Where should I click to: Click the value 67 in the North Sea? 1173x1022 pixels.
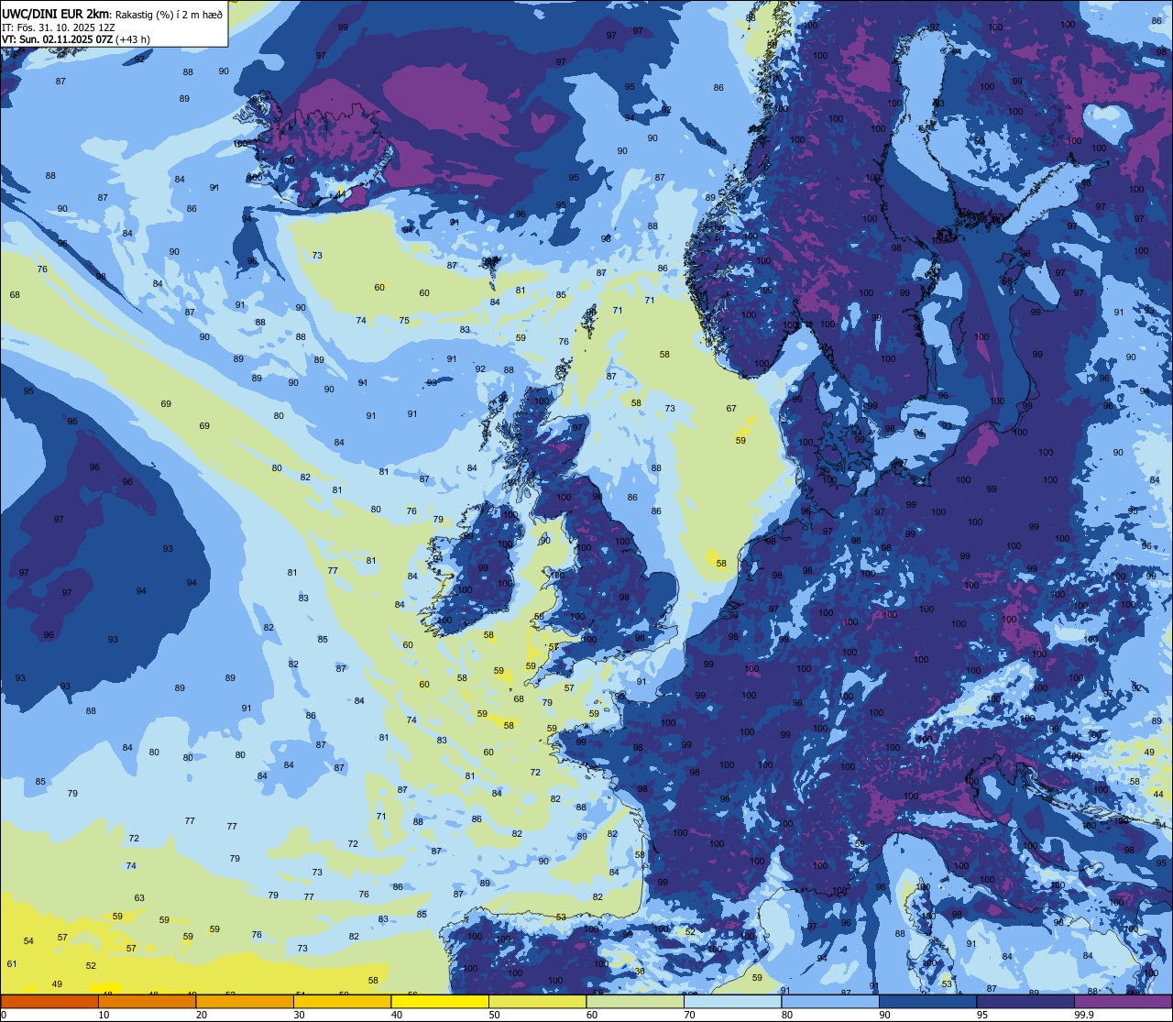[731, 408]
